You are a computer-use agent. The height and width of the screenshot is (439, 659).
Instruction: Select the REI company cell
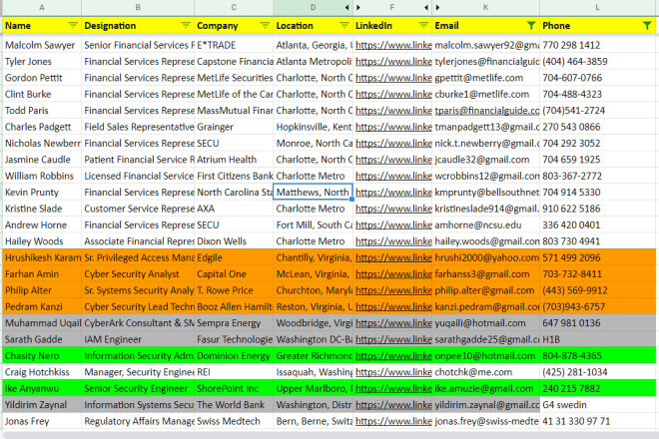pyautogui.click(x=234, y=372)
